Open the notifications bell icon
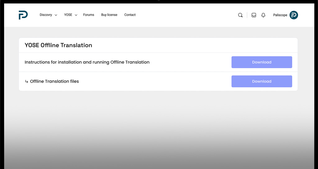 click(x=263, y=15)
